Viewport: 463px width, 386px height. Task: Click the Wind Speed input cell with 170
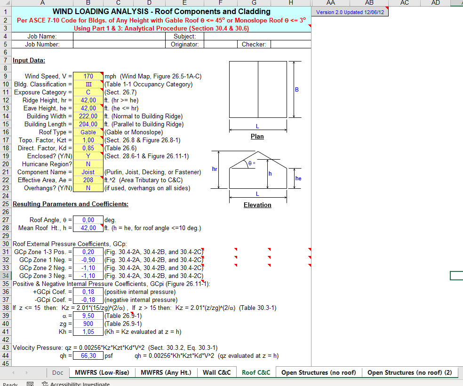[88, 76]
